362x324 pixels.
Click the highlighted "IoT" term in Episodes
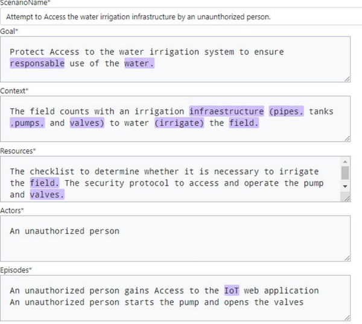coord(232,291)
